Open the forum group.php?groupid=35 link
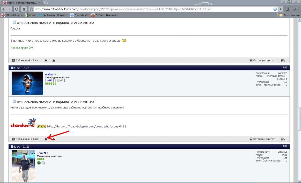Image resolution: width=301 pixels, height=183 pixels. tap(87, 126)
